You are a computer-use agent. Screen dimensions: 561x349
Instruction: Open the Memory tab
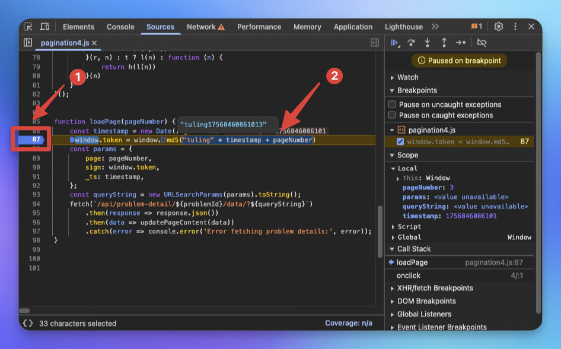click(307, 27)
